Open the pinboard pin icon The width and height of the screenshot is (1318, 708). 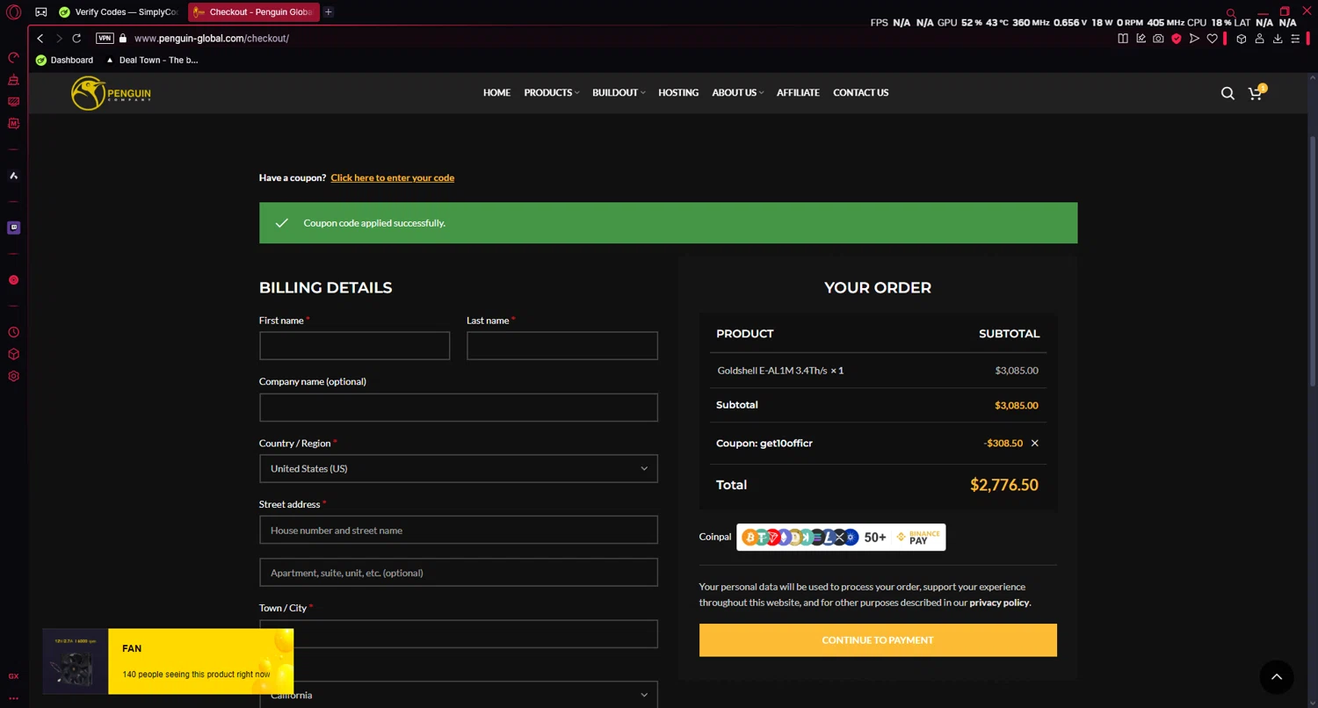(1141, 39)
